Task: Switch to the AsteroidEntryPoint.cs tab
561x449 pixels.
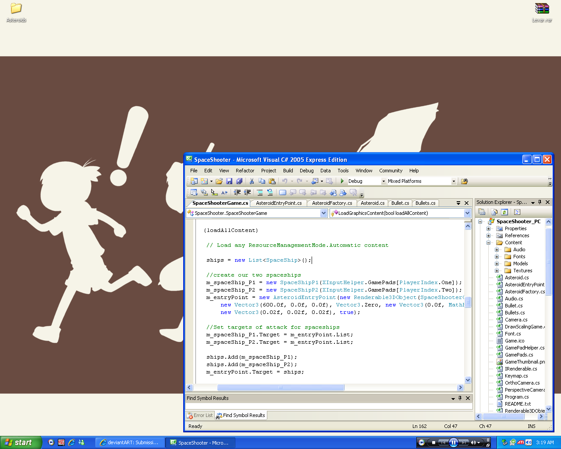Action: pos(279,203)
